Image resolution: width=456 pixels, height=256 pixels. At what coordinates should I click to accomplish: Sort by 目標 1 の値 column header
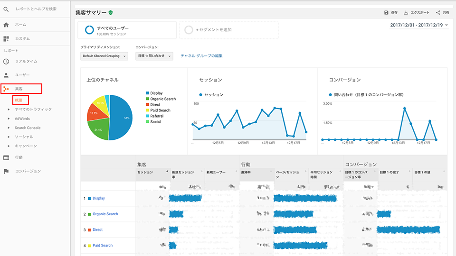pos(422,173)
